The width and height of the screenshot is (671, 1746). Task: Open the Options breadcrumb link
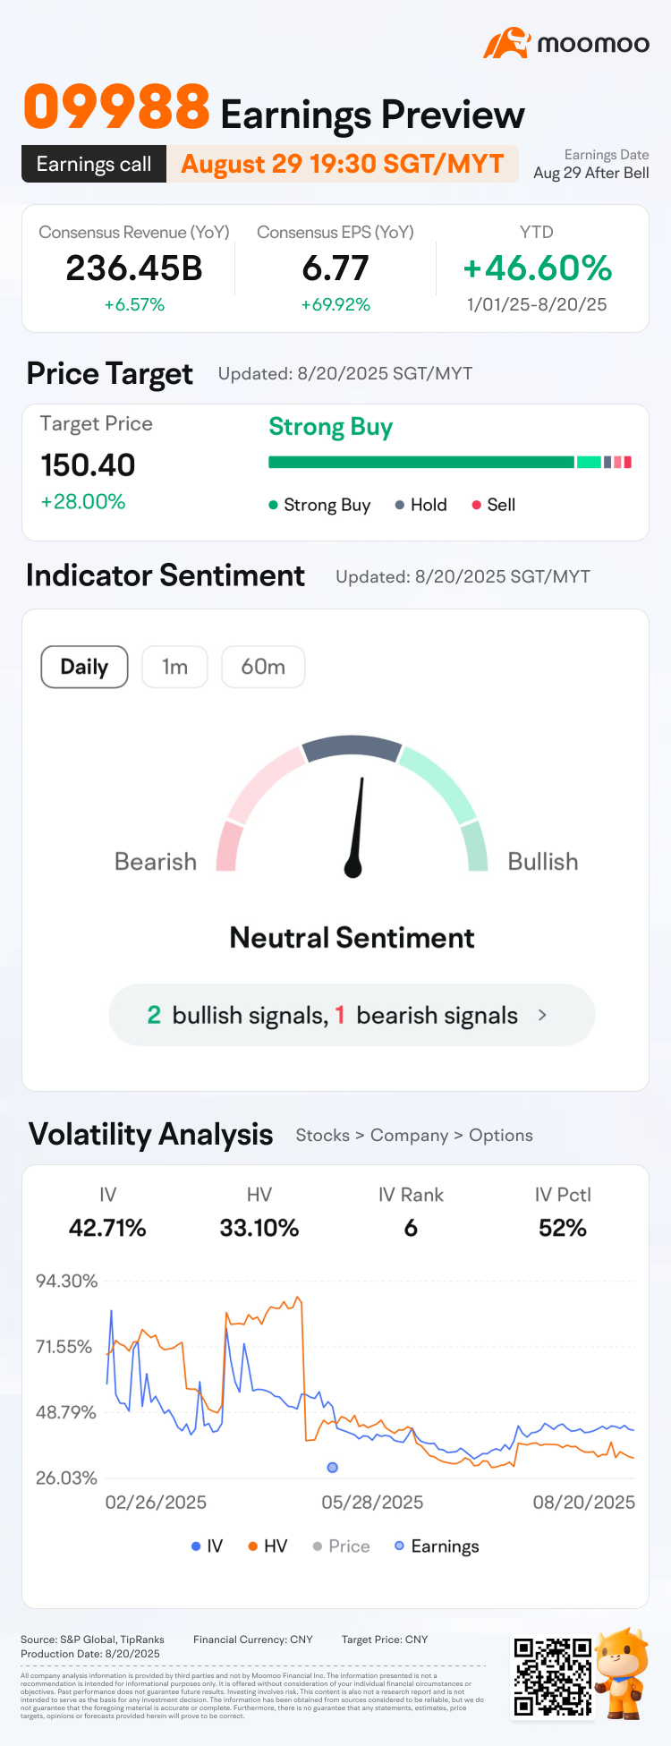pos(501,1135)
